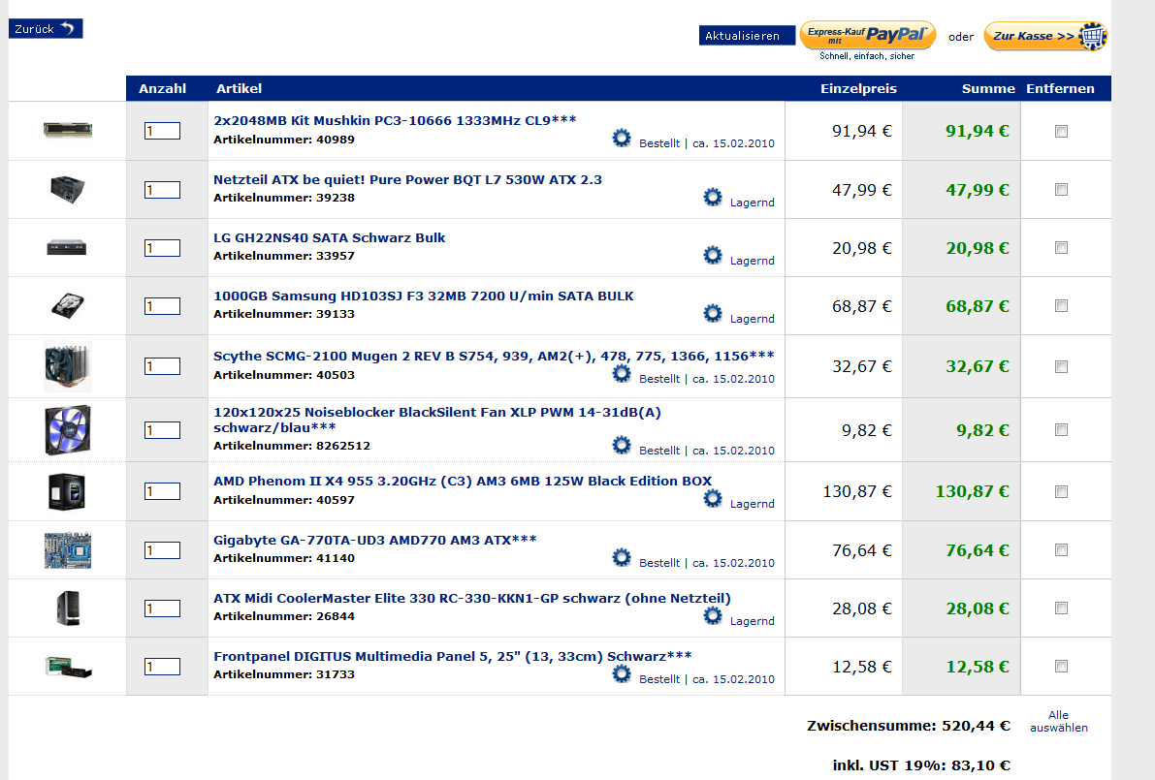This screenshot has height=780, width=1155.
Task: Open the Samsung hard drive thumbnail
Action: (68, 305)
